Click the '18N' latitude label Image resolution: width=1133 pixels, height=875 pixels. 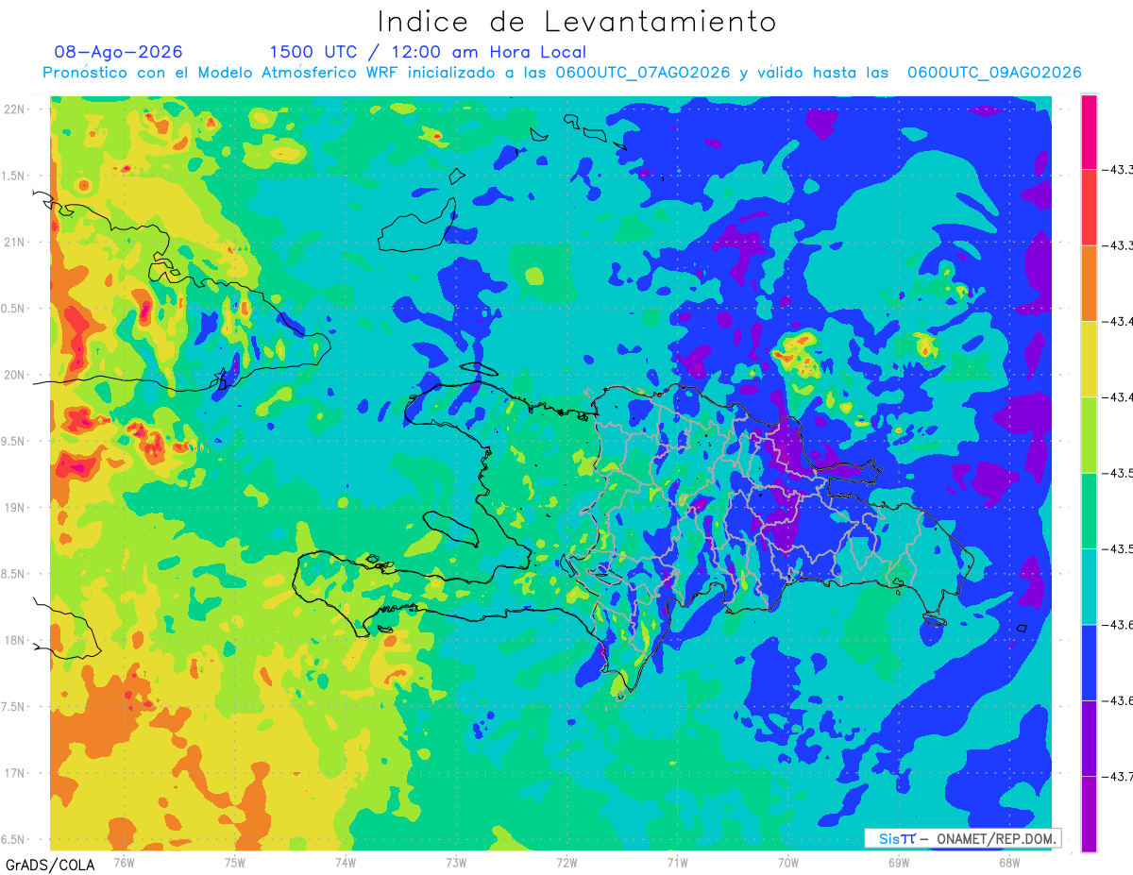pyautogui.click(x=14, y=640)
